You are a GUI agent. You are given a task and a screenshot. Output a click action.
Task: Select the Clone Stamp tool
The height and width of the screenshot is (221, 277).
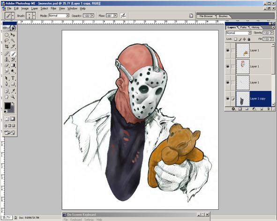(7, 59)
